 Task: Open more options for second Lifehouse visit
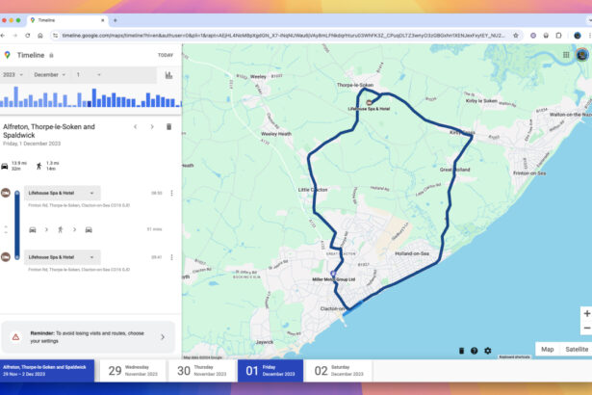pos(171,257)
